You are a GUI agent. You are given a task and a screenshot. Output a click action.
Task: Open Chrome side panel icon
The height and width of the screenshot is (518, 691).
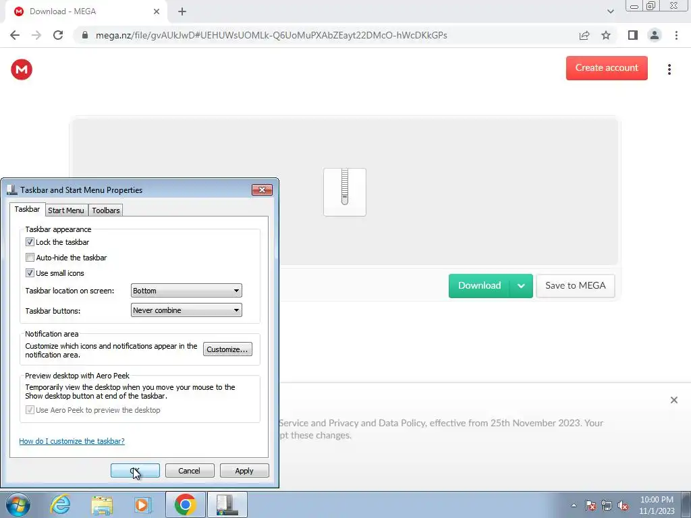pos(633,35)
